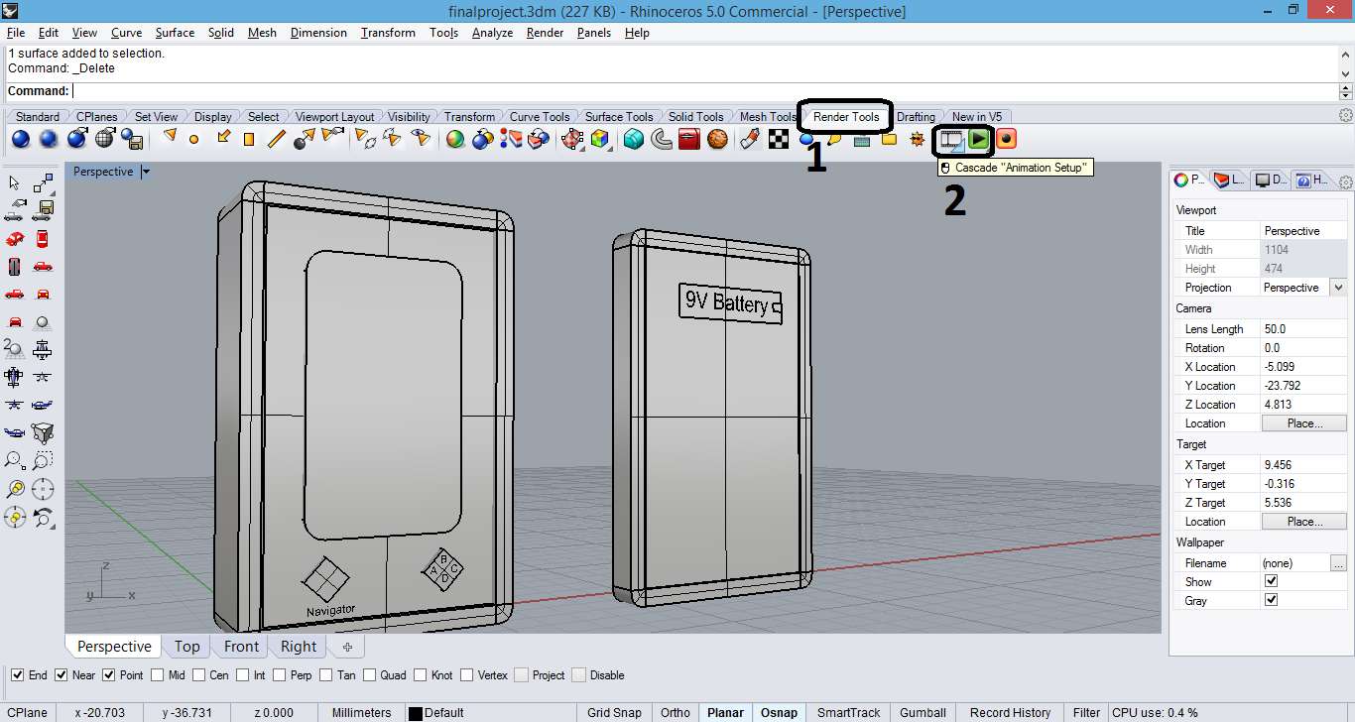
Task: Select the pointer arrow tool in left sidebar
Action: point(15,182)
